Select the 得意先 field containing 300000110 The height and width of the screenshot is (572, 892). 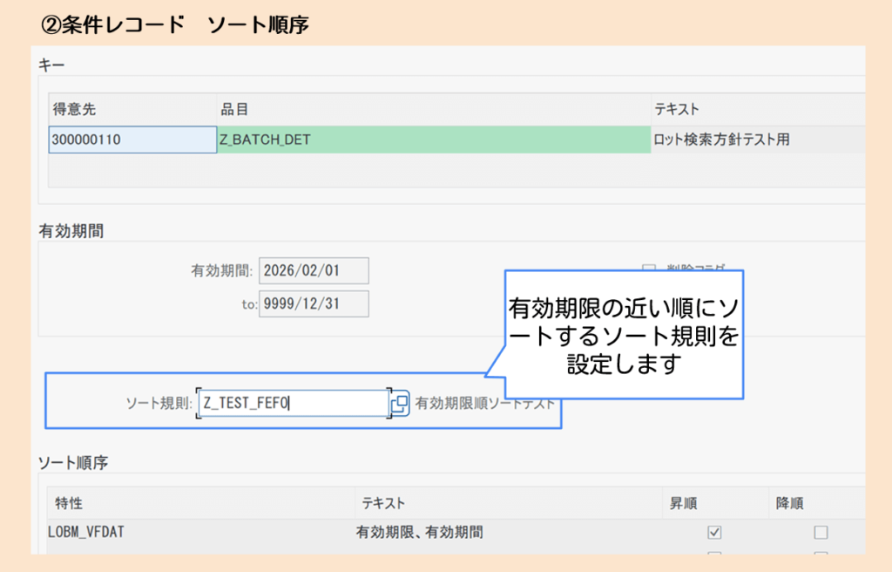point(132,140)
